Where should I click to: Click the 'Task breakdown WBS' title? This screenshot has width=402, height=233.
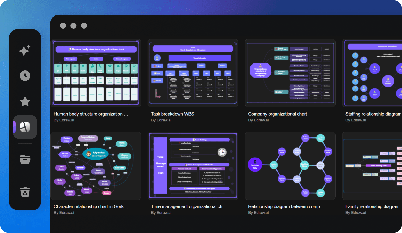173,114
